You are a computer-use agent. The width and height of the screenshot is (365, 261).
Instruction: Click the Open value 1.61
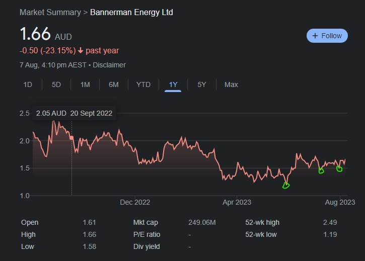click(90, 222)
